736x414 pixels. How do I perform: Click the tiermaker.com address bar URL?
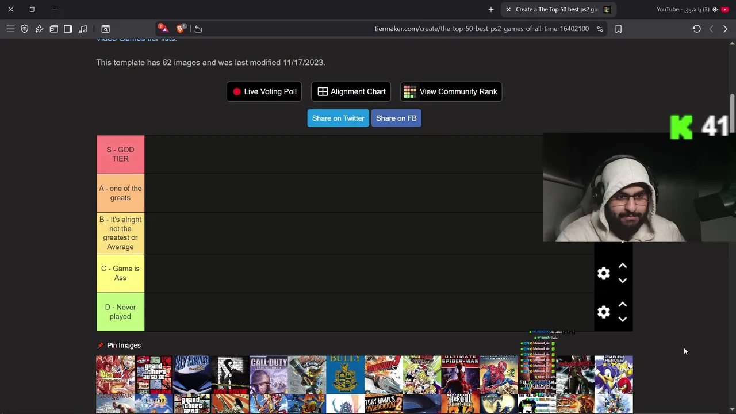(481, 29)
